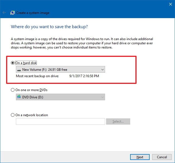Click the system image description paragraph
Image resolution: width=175 pixels, height=163 pixels.
point(82,43)
